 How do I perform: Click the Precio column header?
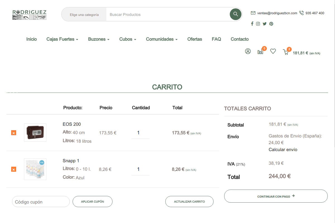pyautogui.click(x=106, y=108)
